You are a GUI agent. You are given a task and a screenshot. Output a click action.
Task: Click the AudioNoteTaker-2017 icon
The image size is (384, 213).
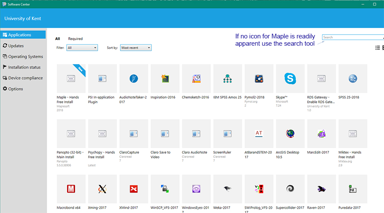coord(134,79)
